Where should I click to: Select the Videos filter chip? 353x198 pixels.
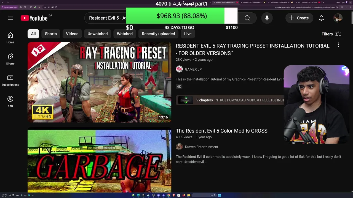72,34
